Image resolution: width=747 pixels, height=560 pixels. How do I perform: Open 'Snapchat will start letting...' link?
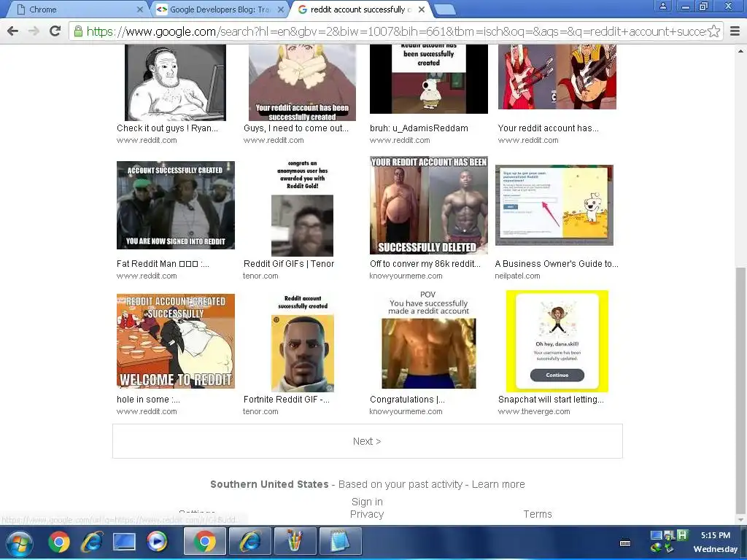pyautogui.click(x=551, y=400)
